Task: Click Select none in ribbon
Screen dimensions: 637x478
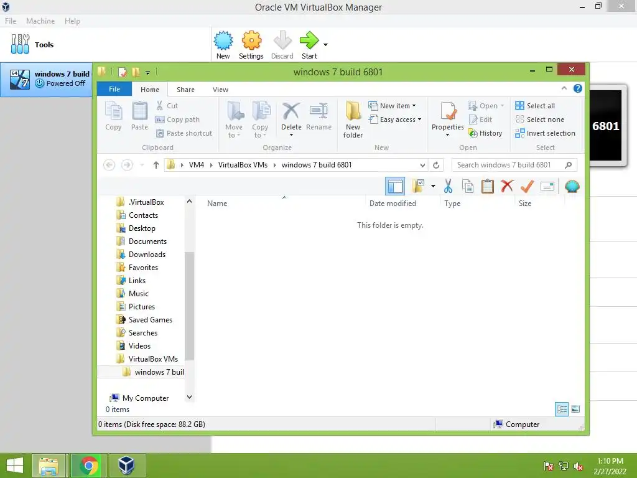Action: 540,119
